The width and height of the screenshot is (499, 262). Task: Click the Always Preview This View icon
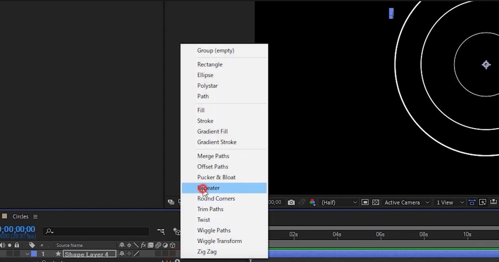[x=171, y=203]
